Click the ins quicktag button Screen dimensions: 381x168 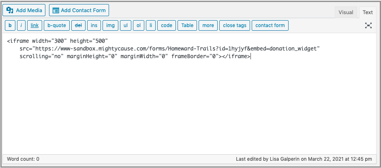(94, 25)
